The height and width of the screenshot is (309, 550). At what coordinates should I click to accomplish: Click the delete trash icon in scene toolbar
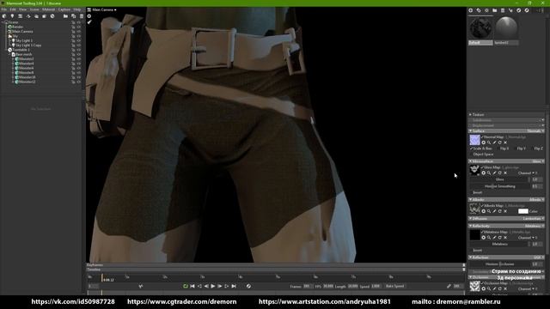[x=82, y=16]
